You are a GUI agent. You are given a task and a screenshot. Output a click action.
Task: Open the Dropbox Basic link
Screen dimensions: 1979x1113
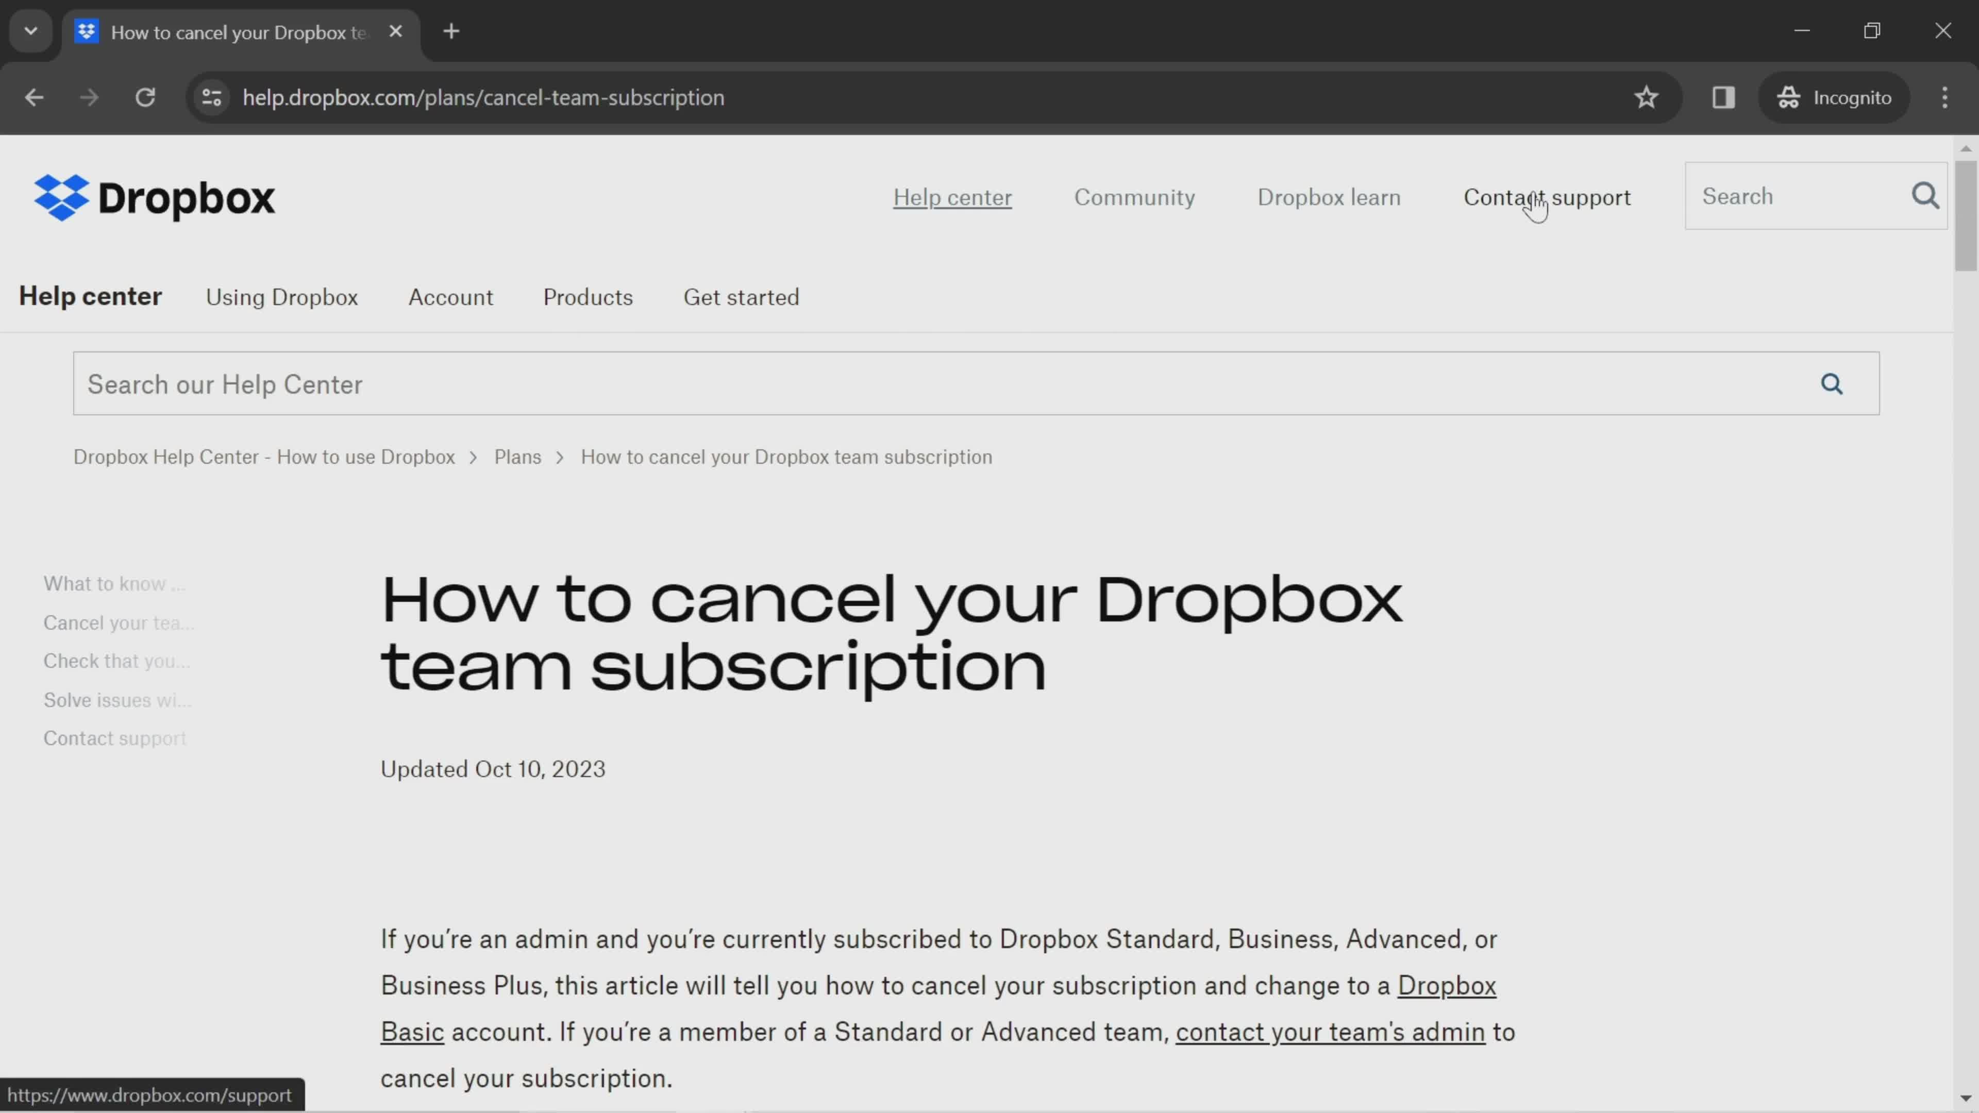pos(1447,986)
